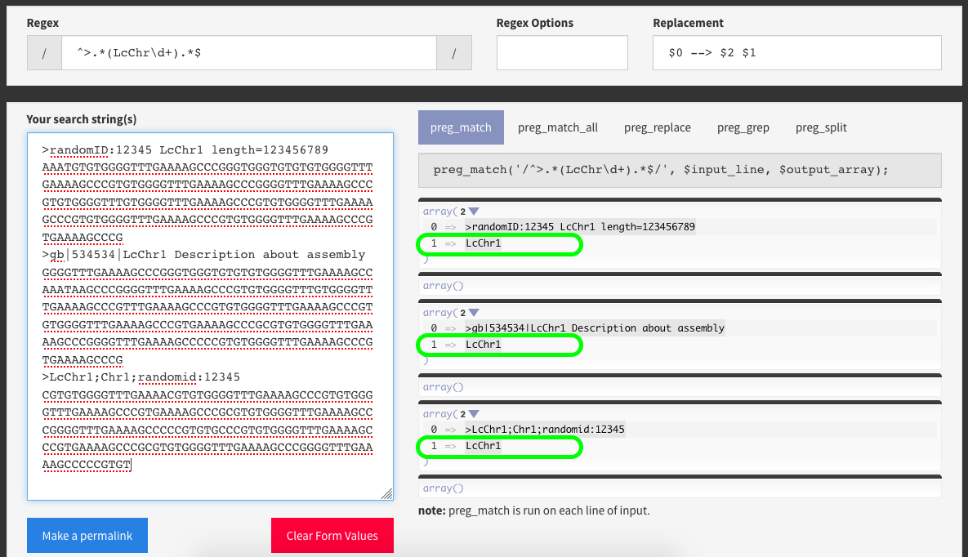Collapse the second result array triangle

click(x=474, y=313)
